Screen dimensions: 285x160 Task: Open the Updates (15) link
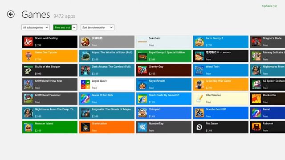(x=269, y=6)
